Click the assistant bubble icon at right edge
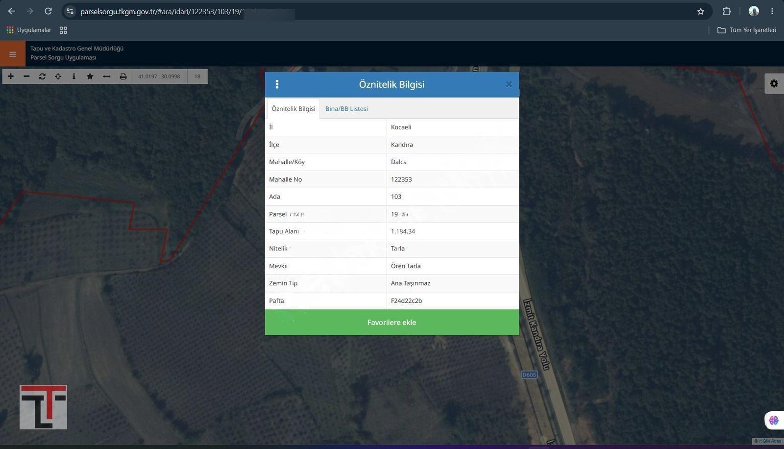 click(774, 420)
